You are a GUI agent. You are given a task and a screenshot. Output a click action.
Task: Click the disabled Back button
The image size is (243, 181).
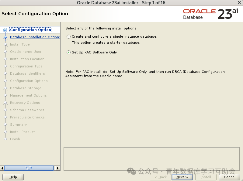(161, 177)
